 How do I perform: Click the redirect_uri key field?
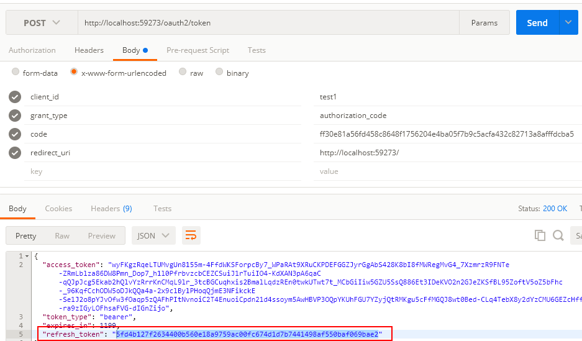[x=163, y=153]
